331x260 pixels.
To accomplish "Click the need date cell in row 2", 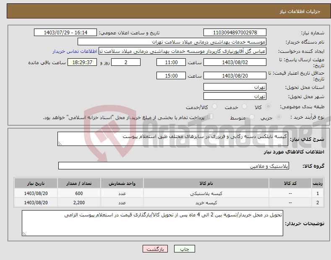I will [x=36, y=203].
